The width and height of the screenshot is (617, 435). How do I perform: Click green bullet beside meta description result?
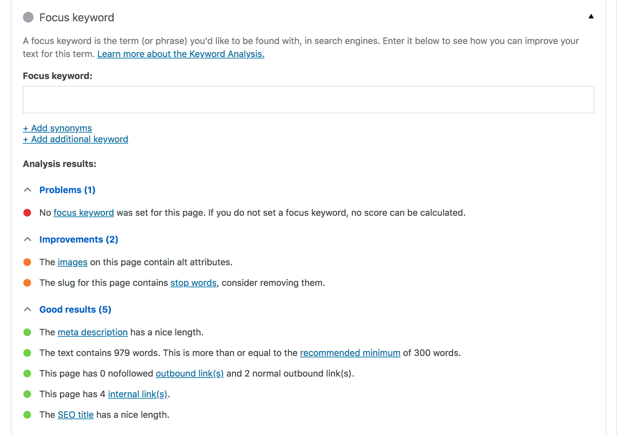pos(27,332)
